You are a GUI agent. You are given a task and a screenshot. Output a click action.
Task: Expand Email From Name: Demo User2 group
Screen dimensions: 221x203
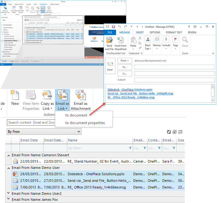coord(8,193)
